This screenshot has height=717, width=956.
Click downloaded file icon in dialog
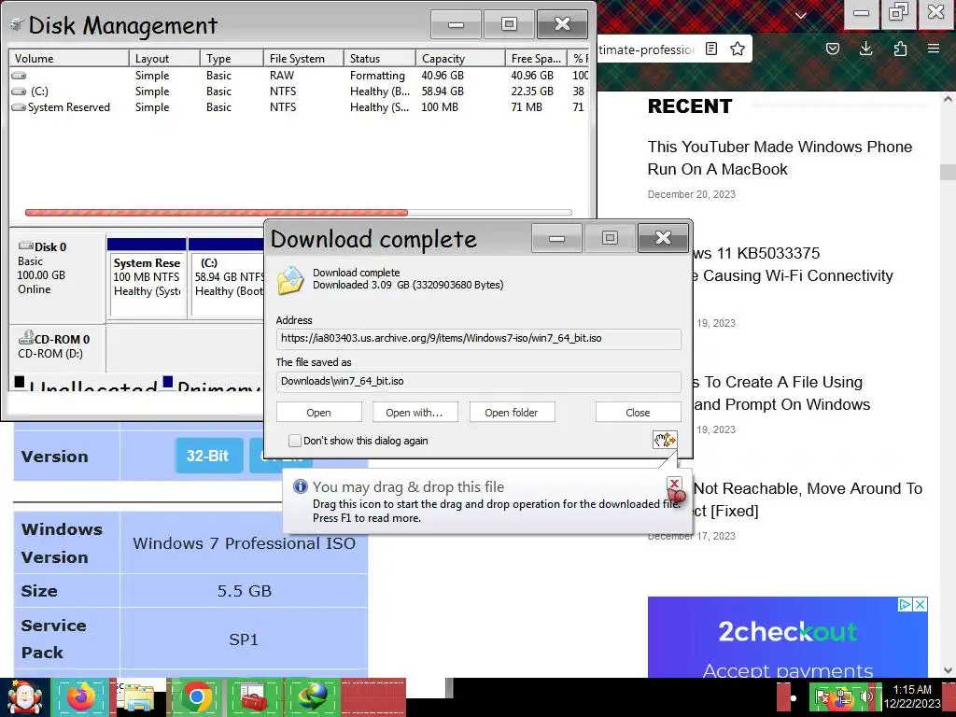click(x=290, y=281)
